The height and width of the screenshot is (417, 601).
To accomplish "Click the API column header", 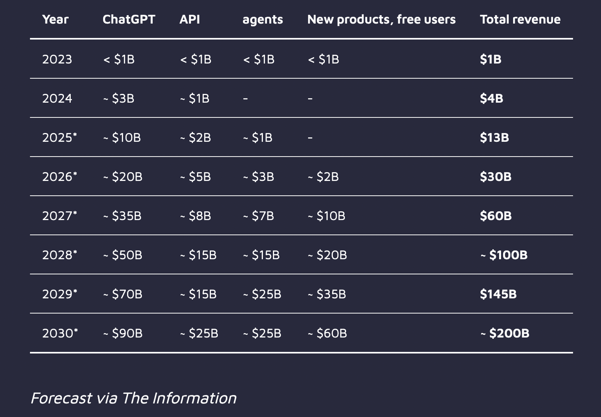I will coord(189,19).
